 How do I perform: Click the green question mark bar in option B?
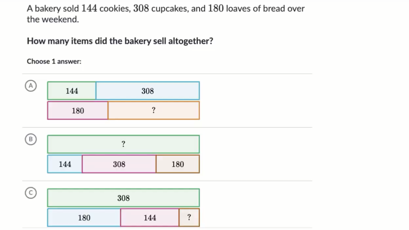pos(123,144)
